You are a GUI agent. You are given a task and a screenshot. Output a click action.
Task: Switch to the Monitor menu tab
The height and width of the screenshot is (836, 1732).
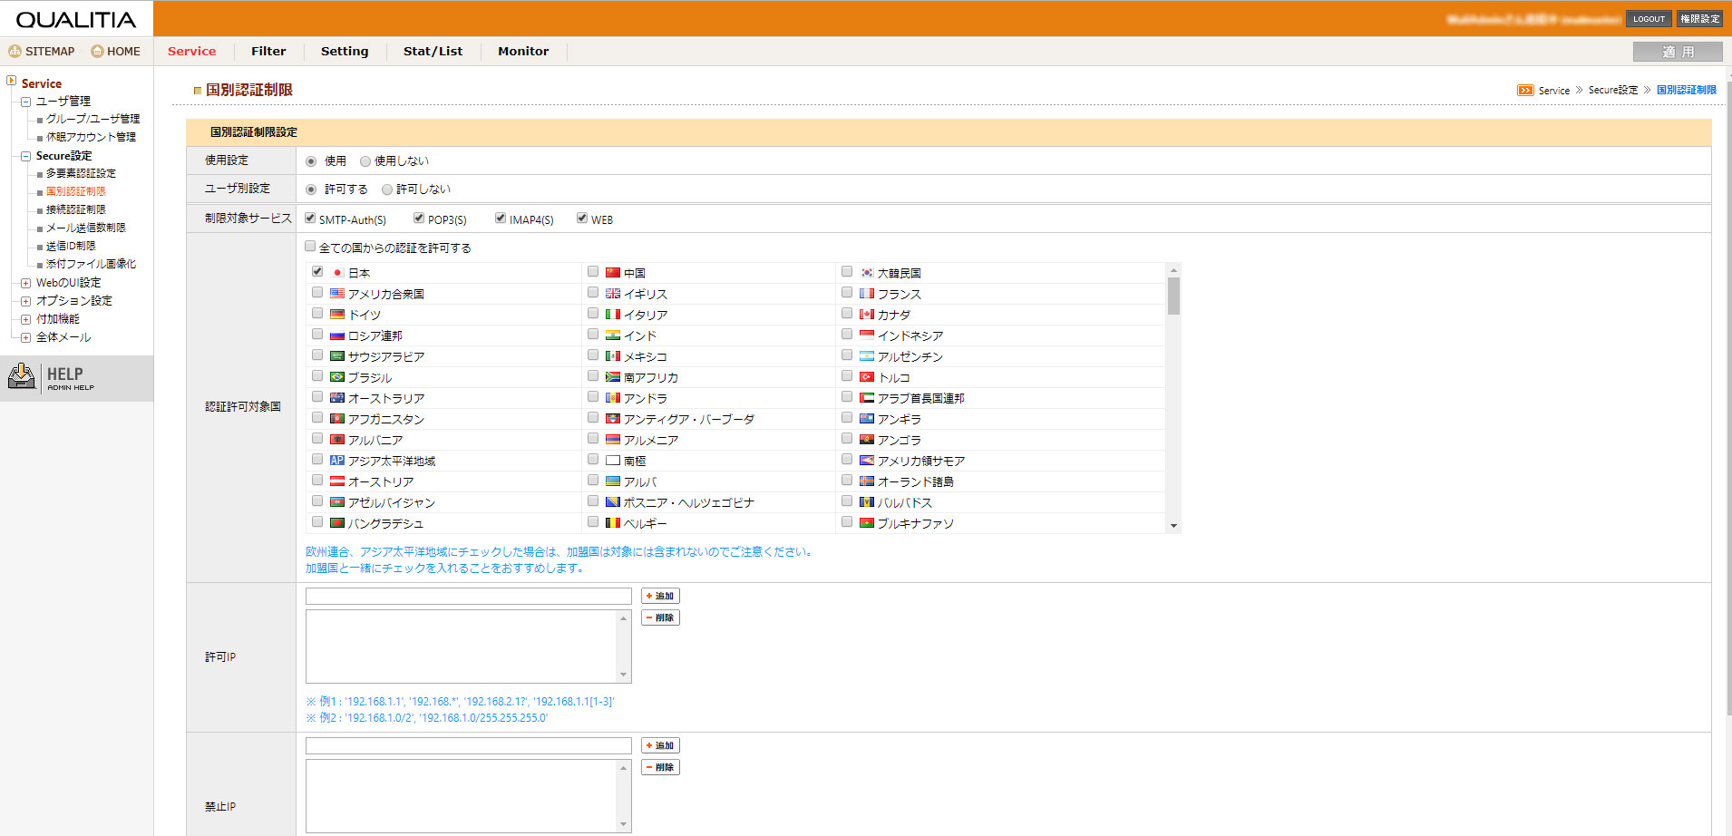523,52
